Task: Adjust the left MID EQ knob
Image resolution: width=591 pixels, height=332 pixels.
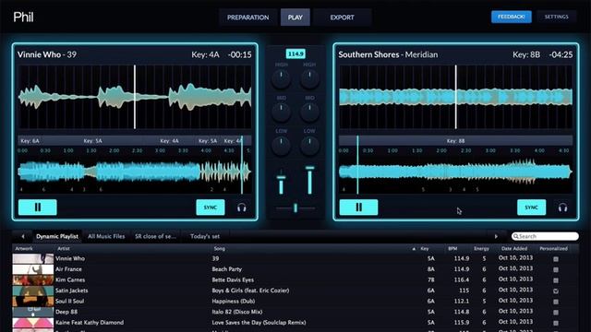Action: (x=281, y=112)
